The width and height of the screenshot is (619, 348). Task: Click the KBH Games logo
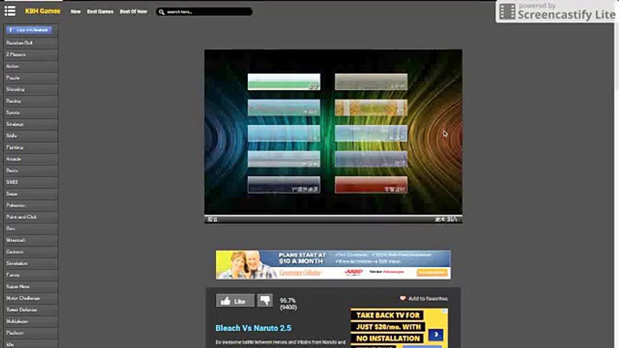43,11
